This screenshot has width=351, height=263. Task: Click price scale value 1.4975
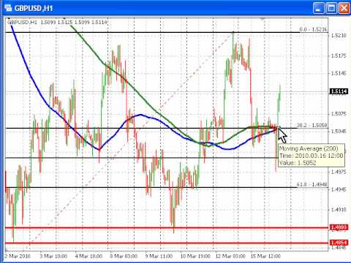click(x=339, y=172)
